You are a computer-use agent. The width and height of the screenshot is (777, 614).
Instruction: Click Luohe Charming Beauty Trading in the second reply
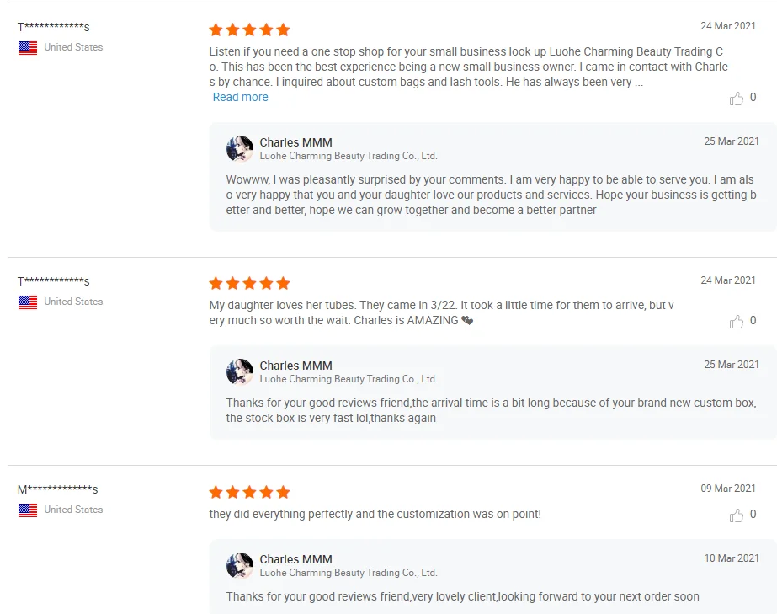[x=349, y=379]
